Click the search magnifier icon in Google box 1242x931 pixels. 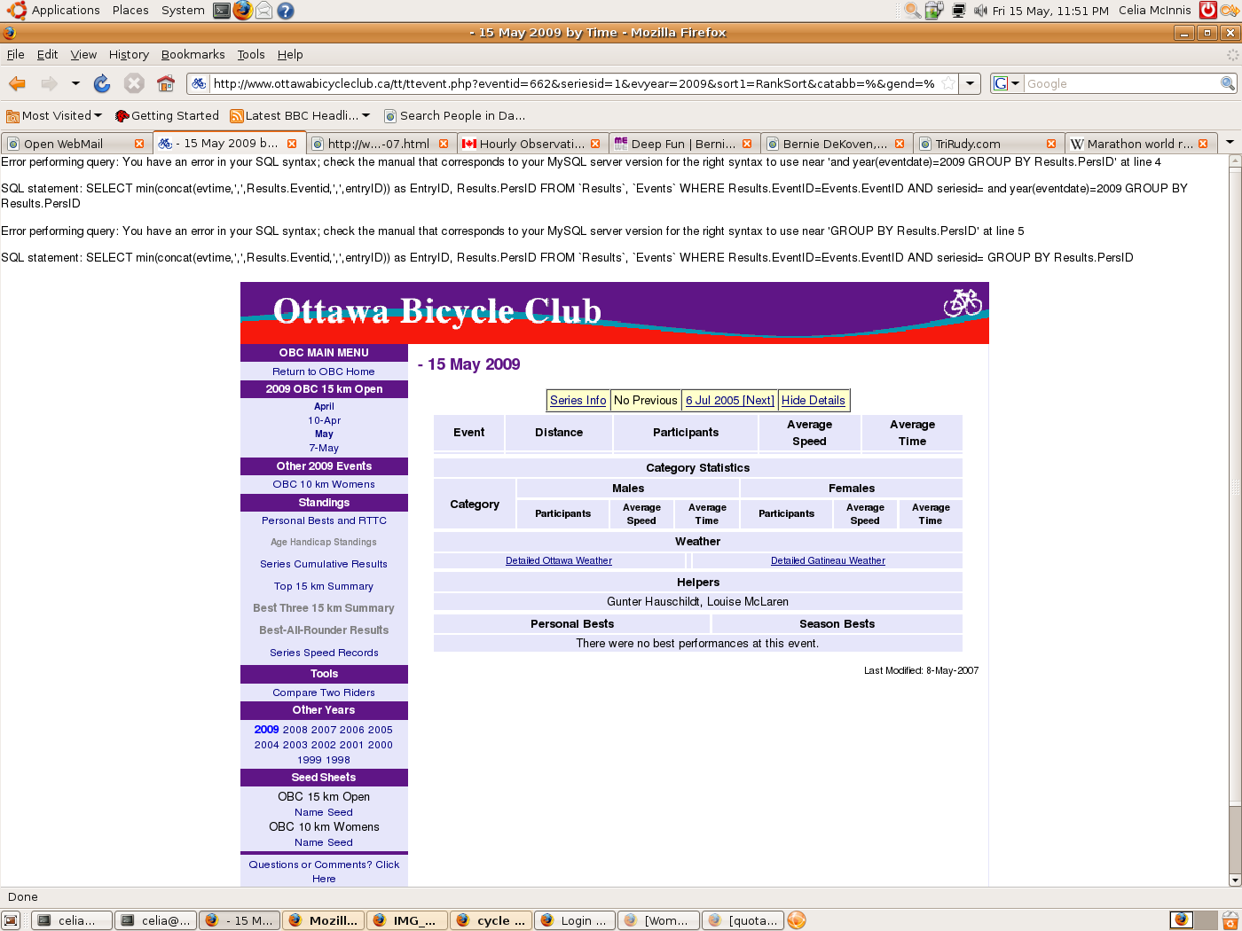(1227, 83)
